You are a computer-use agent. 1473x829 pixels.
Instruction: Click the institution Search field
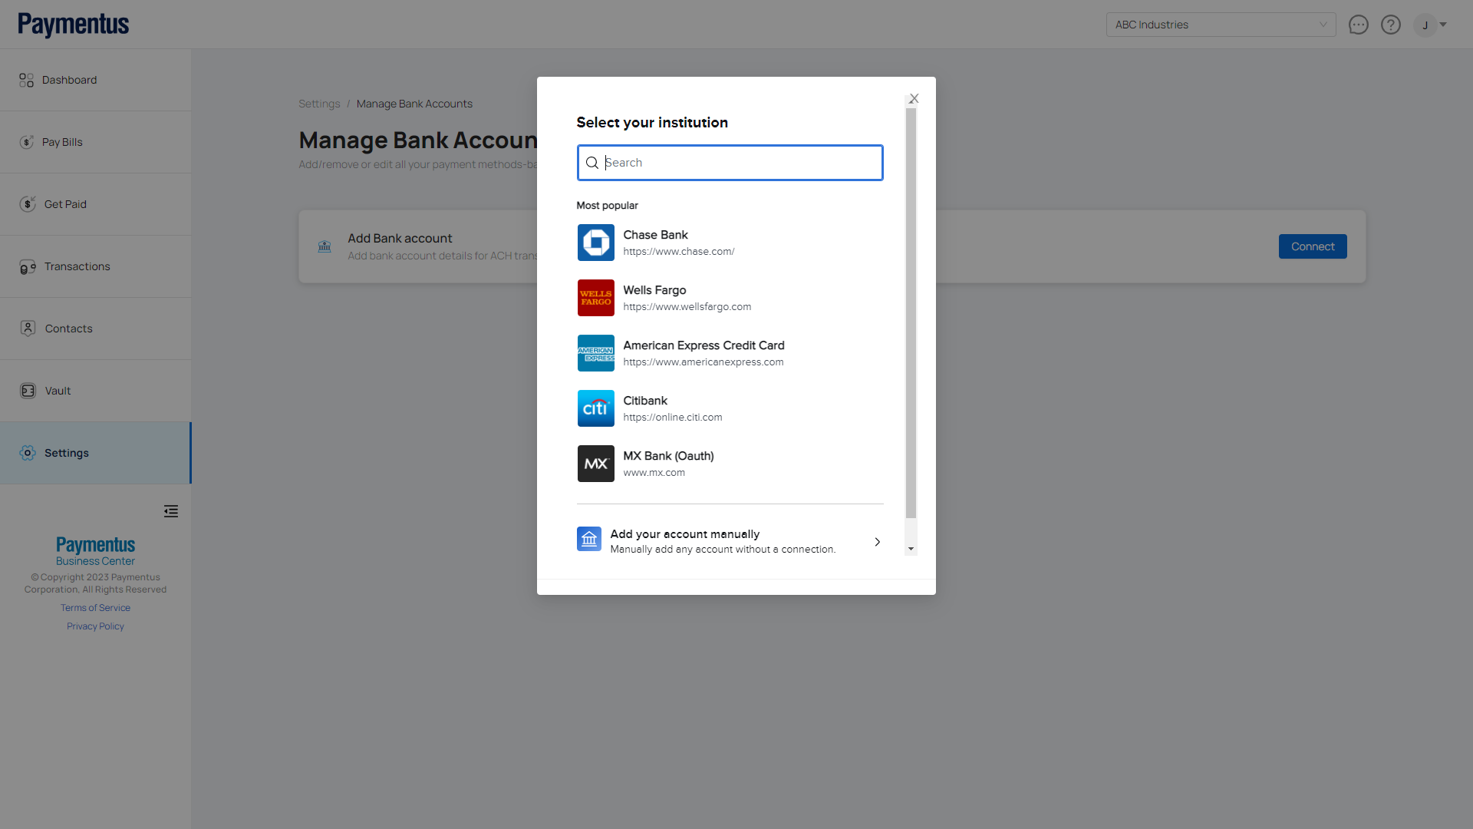point(736,163)
